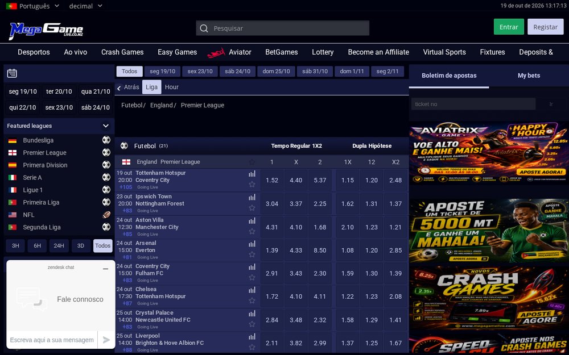Focus the ticket no input field
Image resolution: width=569 pixels, height=355 pixels.
(x=473, y=104)
